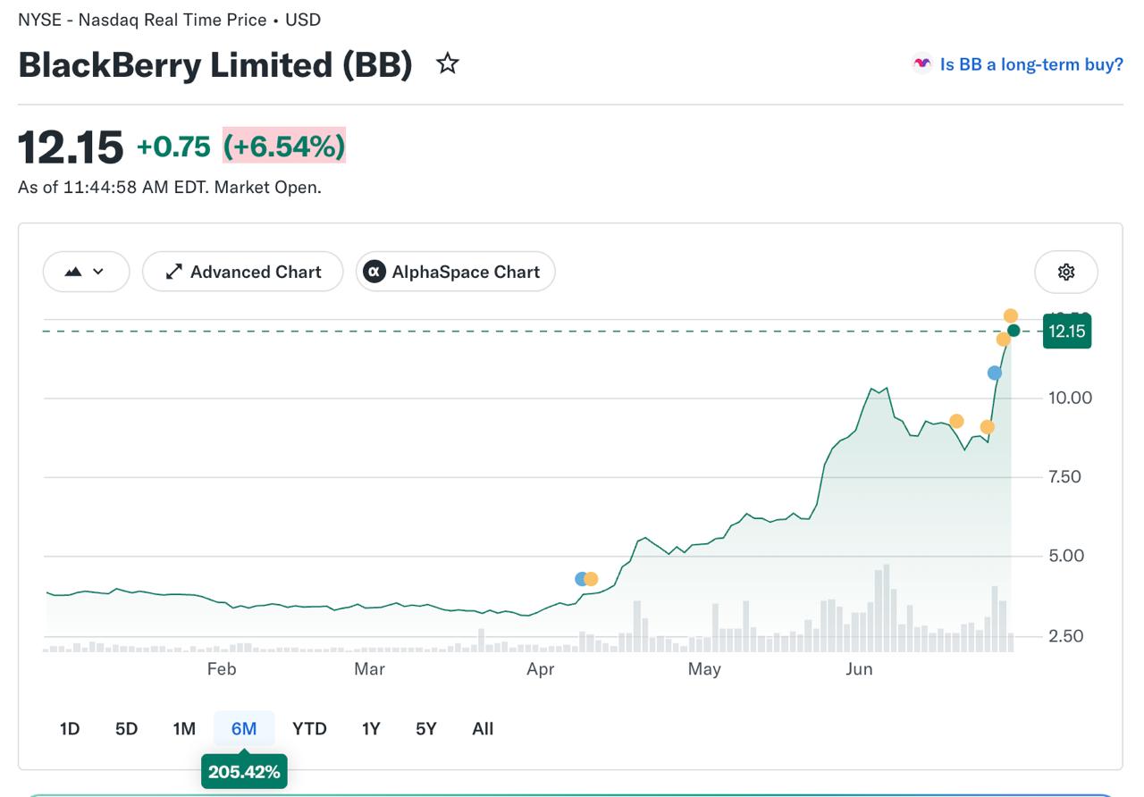1144x797 pixels.
Task: Click the blue event marker near 10.00 level
Action: pyautogui.click(x=995, y=373)
